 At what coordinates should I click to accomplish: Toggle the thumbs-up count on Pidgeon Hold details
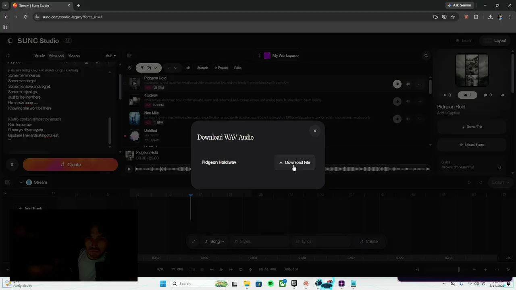pos(467,95)
